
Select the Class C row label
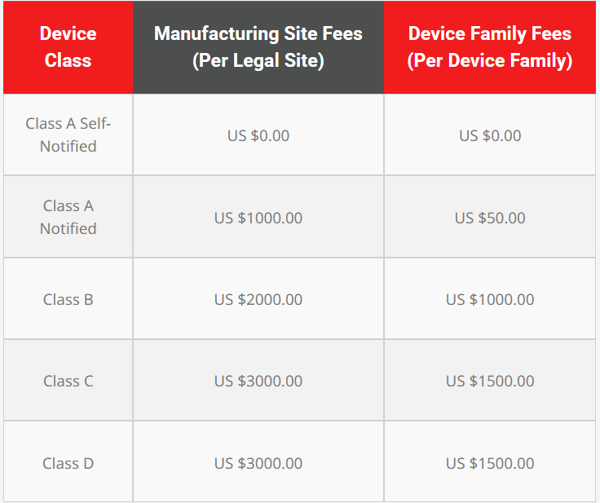click(68, 381)
